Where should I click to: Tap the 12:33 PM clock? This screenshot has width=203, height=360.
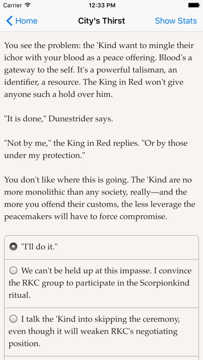point(102,5)
